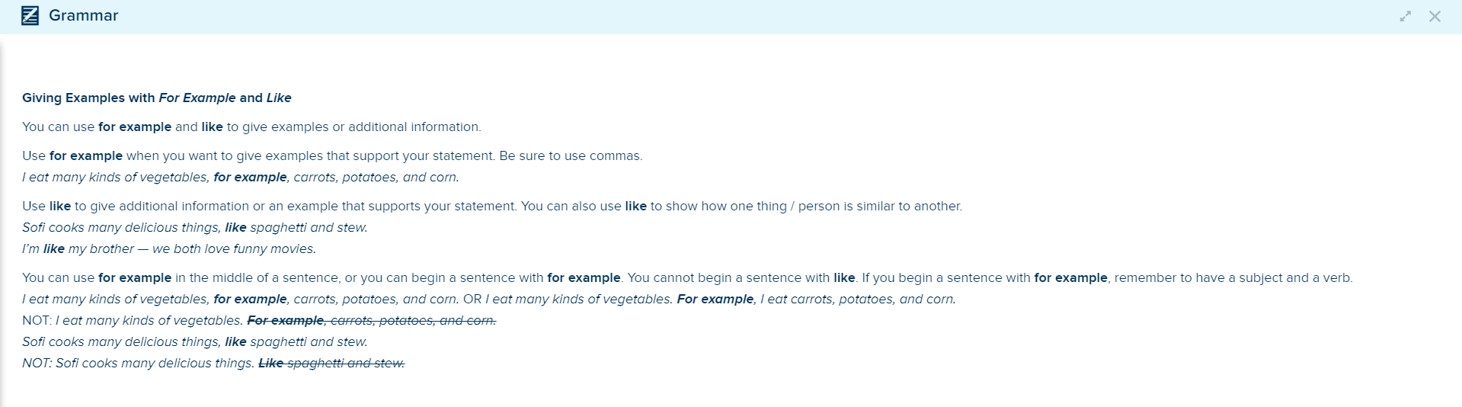Click first 'Sofi cooks many delicious things' example

tap(195, 227)
